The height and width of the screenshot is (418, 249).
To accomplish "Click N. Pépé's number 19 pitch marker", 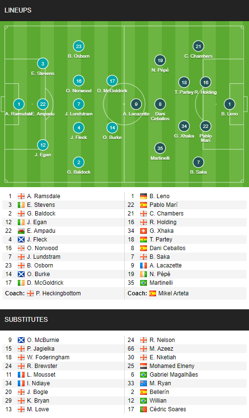I will point(160,61).
